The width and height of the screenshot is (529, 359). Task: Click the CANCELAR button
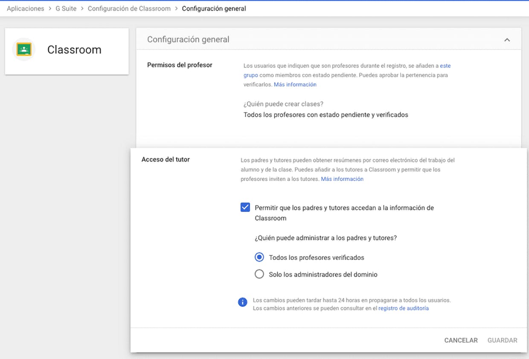pos(461,340)
